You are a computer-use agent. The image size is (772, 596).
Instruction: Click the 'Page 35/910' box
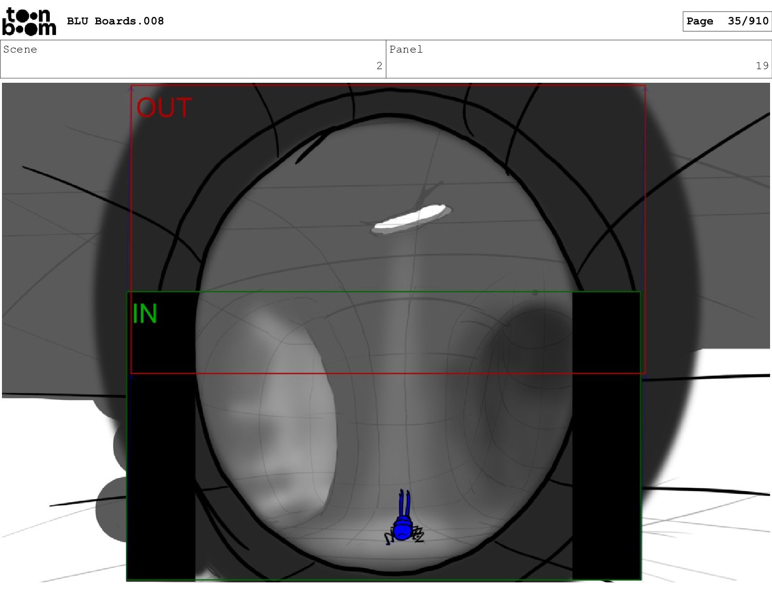[727, 21]
